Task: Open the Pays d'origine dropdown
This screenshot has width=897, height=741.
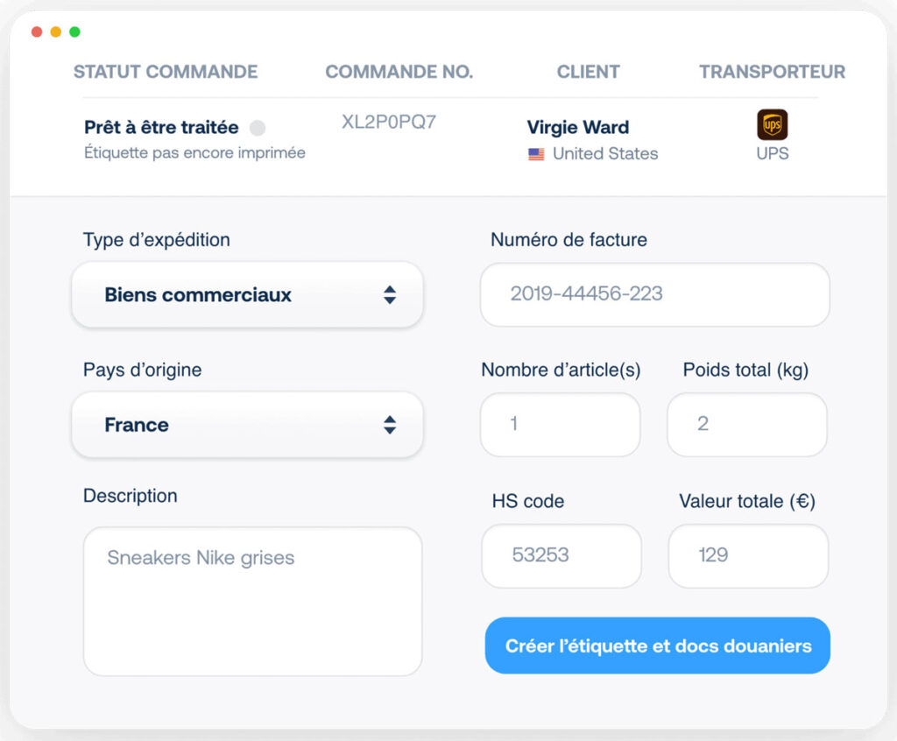Action: (247, 425)
